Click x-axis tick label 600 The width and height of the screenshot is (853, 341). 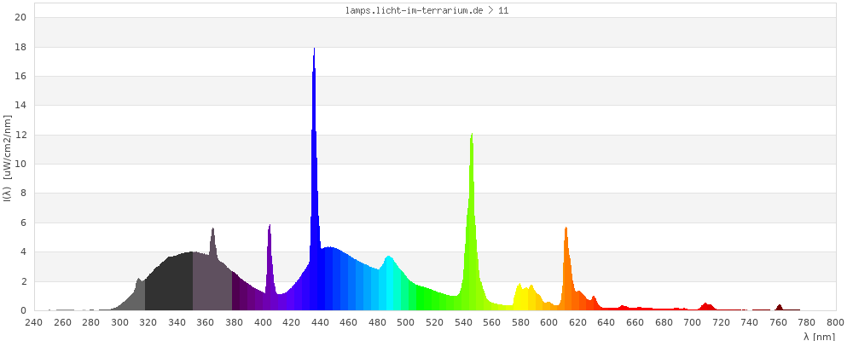pos(549,322)
